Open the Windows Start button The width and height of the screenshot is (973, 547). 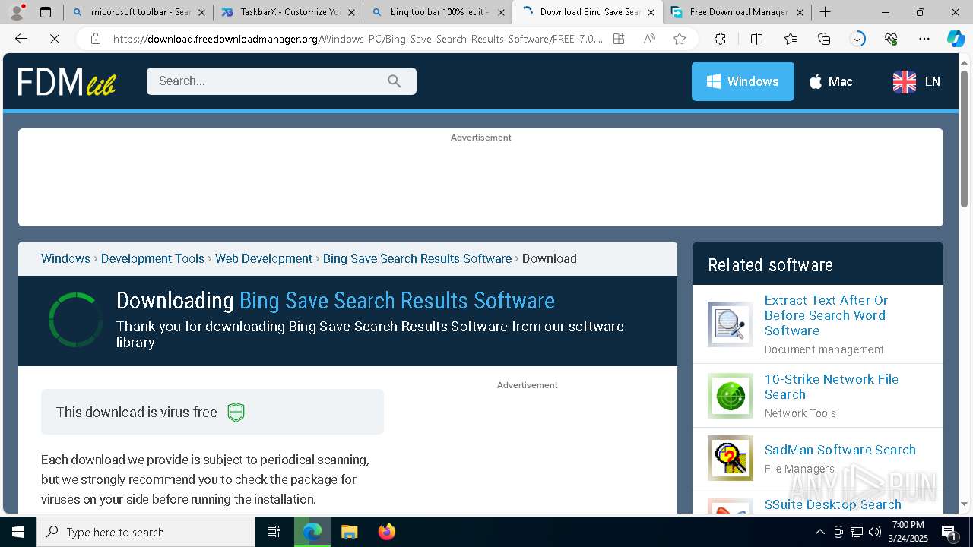tap(18, 532)
